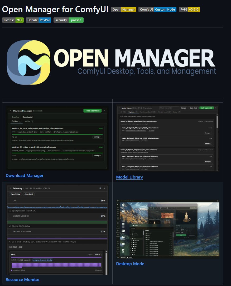231x286 pixels.
Task: Click the Download Manager desktop icon in screenshot
Action: click(x=123, y=219)
